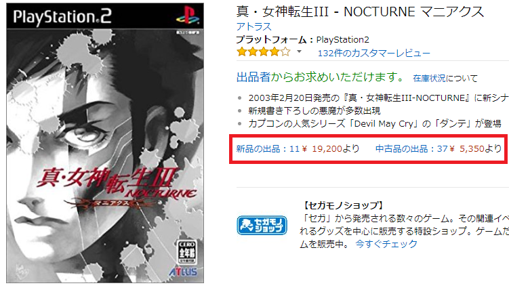
Task: Expand the rating breakdown dropdown arrow
Action: pyautogui.click(x=299, y=51)
